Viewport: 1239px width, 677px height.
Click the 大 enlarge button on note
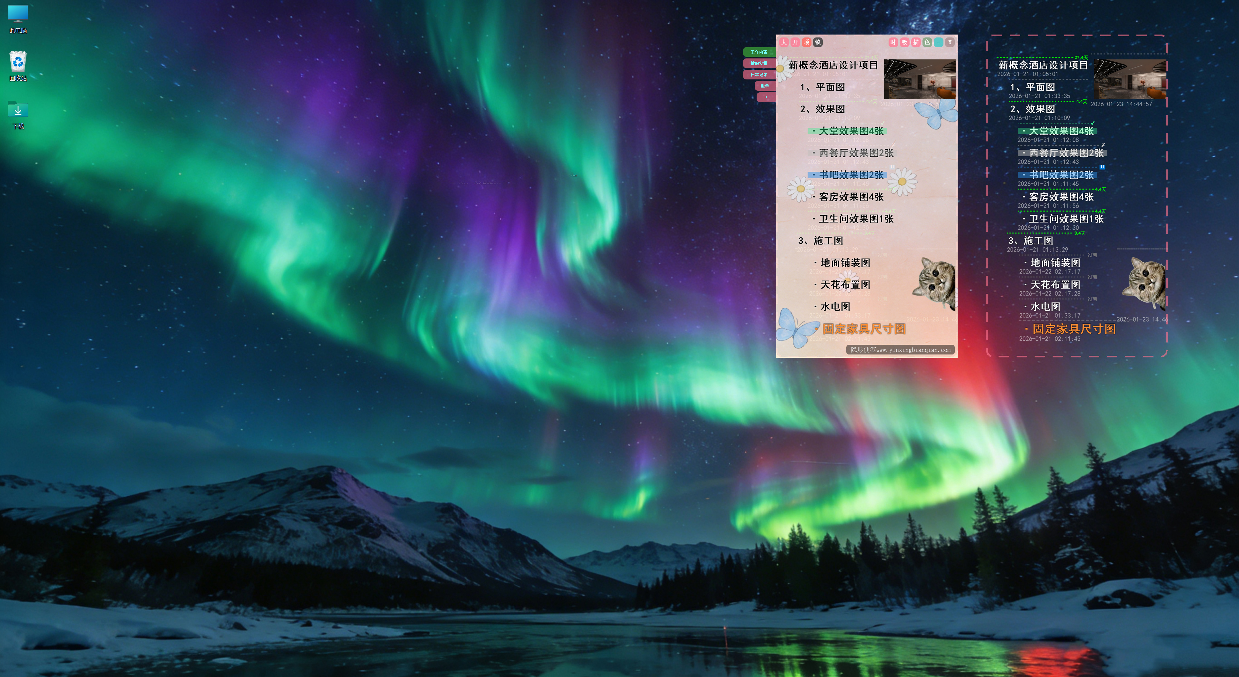coord(784,42)
